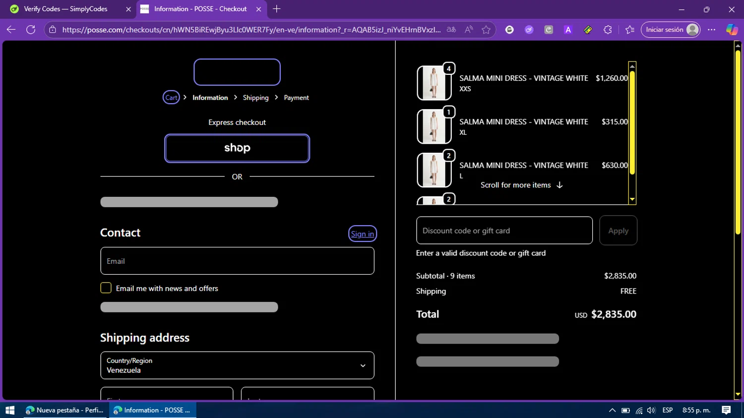Screen dimensions: 744x418
Task: Open the purple round extension icon
Action: (x=529, y=30)
